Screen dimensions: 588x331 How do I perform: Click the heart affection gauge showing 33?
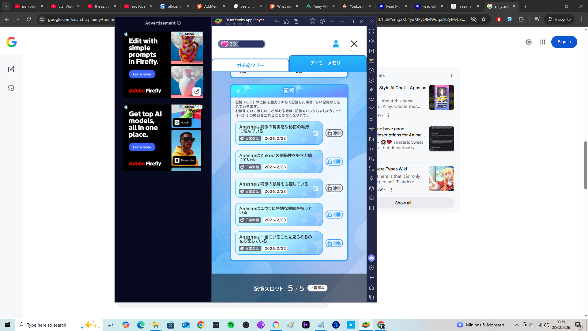[x=241, y=44]
